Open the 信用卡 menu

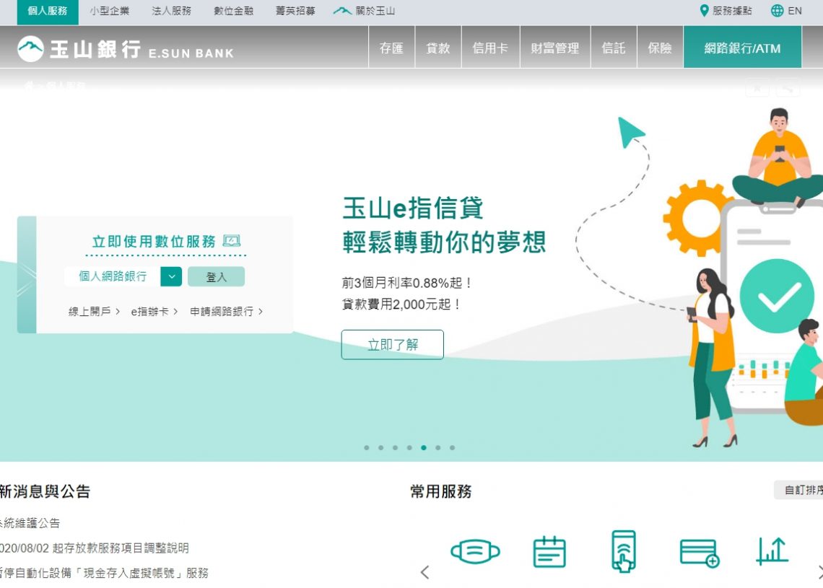490,48
